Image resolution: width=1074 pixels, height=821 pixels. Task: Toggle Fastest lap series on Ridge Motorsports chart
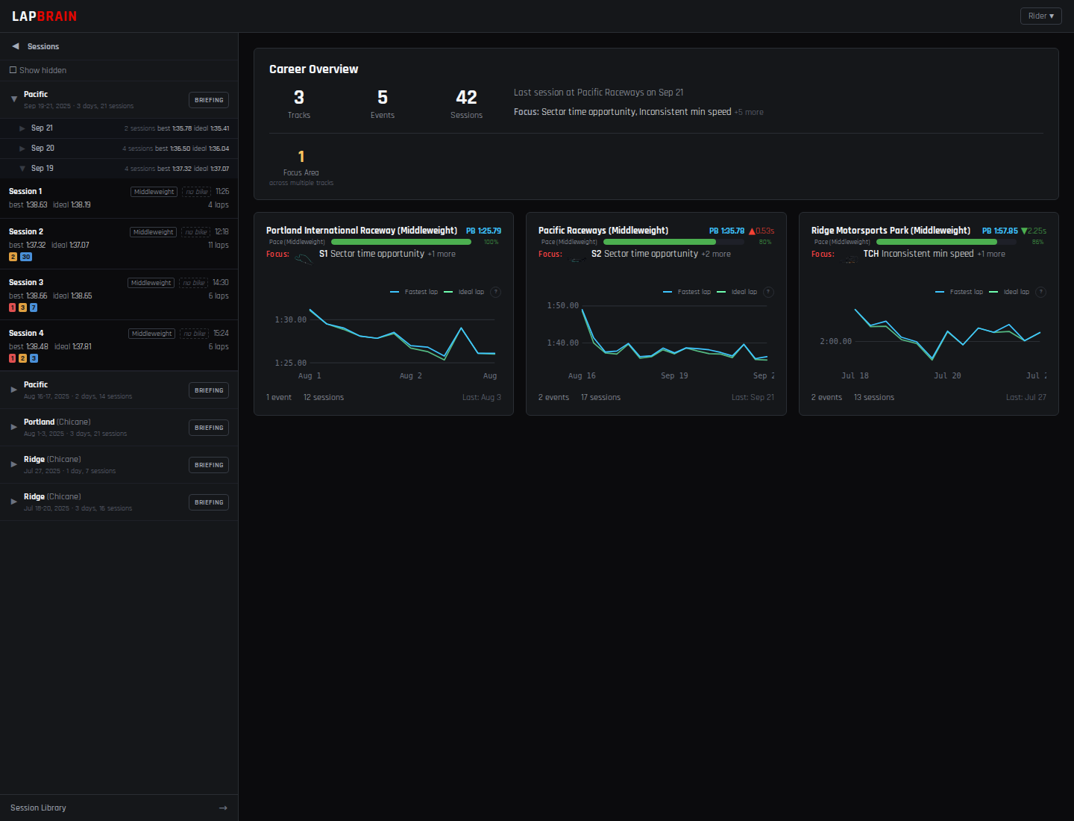(x=959, y=292)
